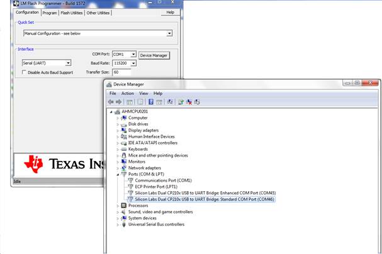The image size is (382, 254).
Task: Click the Device Manager button
Action: [x=154, y=55]
